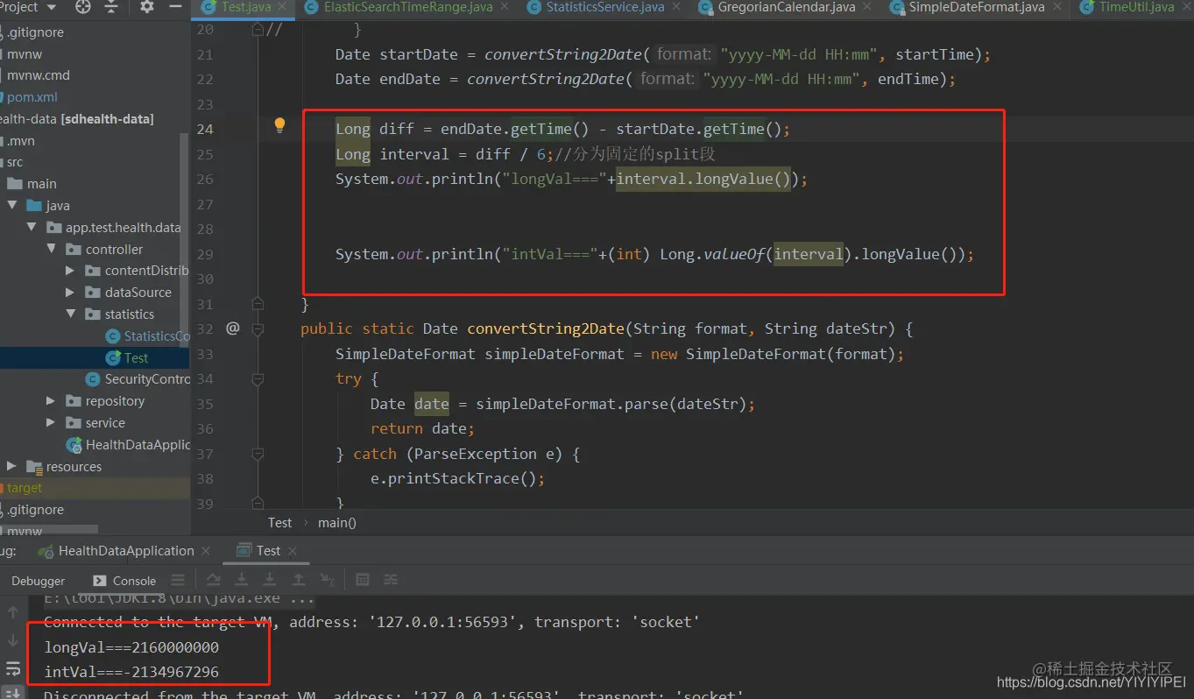Collapse the controller package node

click(52, 250)
